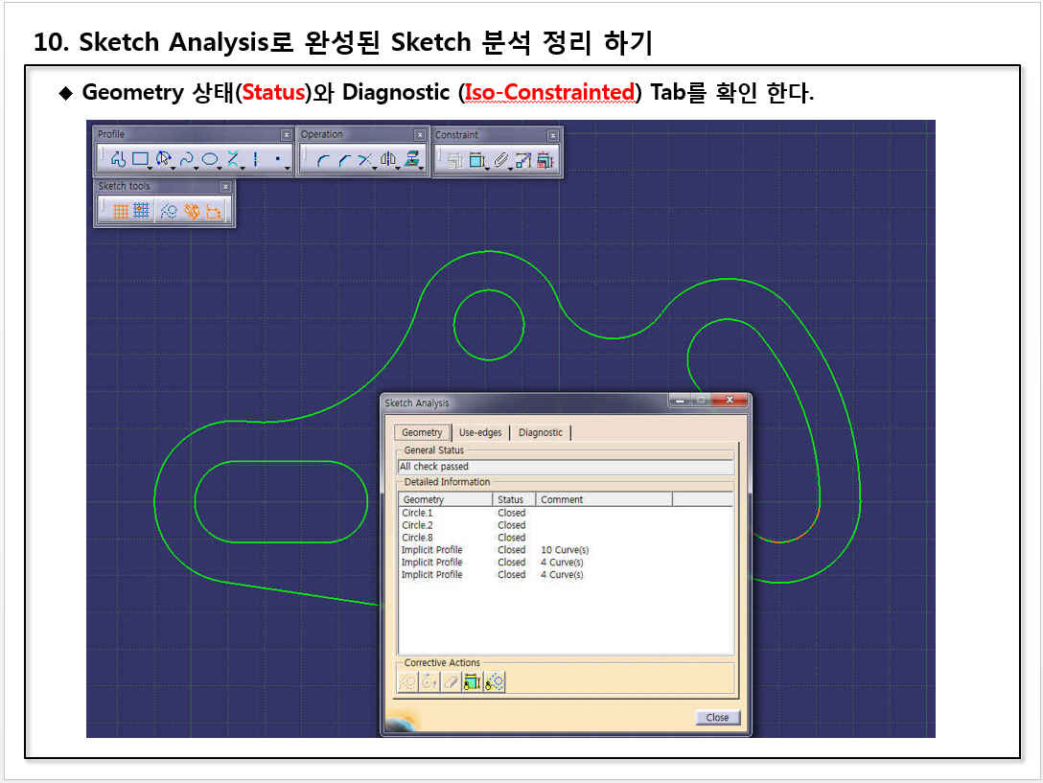Toggle the Grid display in Sketch tools
The height and width of the screenshot is (783, 1043).
[121, 211]
